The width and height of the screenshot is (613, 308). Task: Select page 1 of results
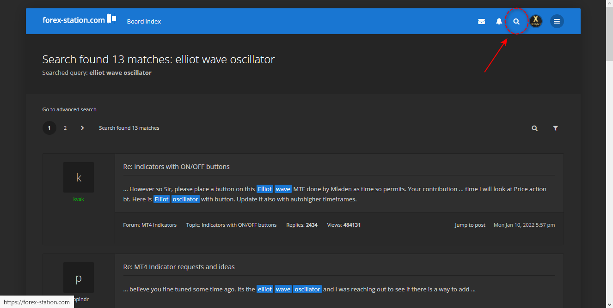49,128
